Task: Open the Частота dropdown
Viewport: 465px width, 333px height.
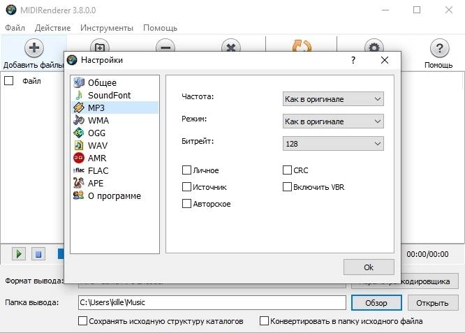Action: pyautogui.click(x=333, y=98)
